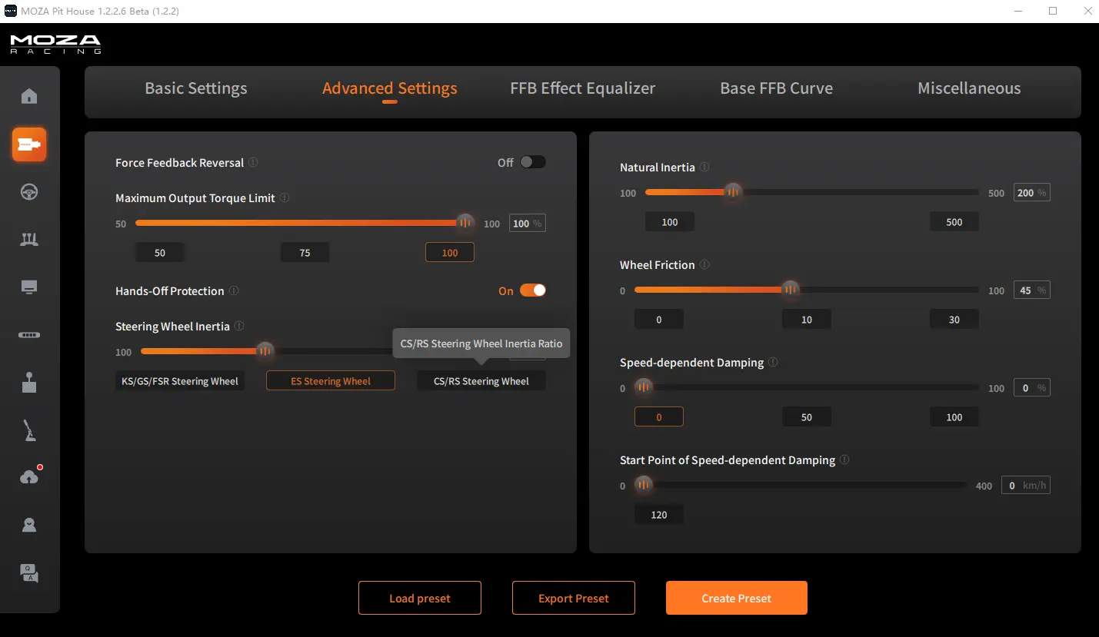Open the handbrake sidebar icon
1099x637 pixels.
pos(29,430)
